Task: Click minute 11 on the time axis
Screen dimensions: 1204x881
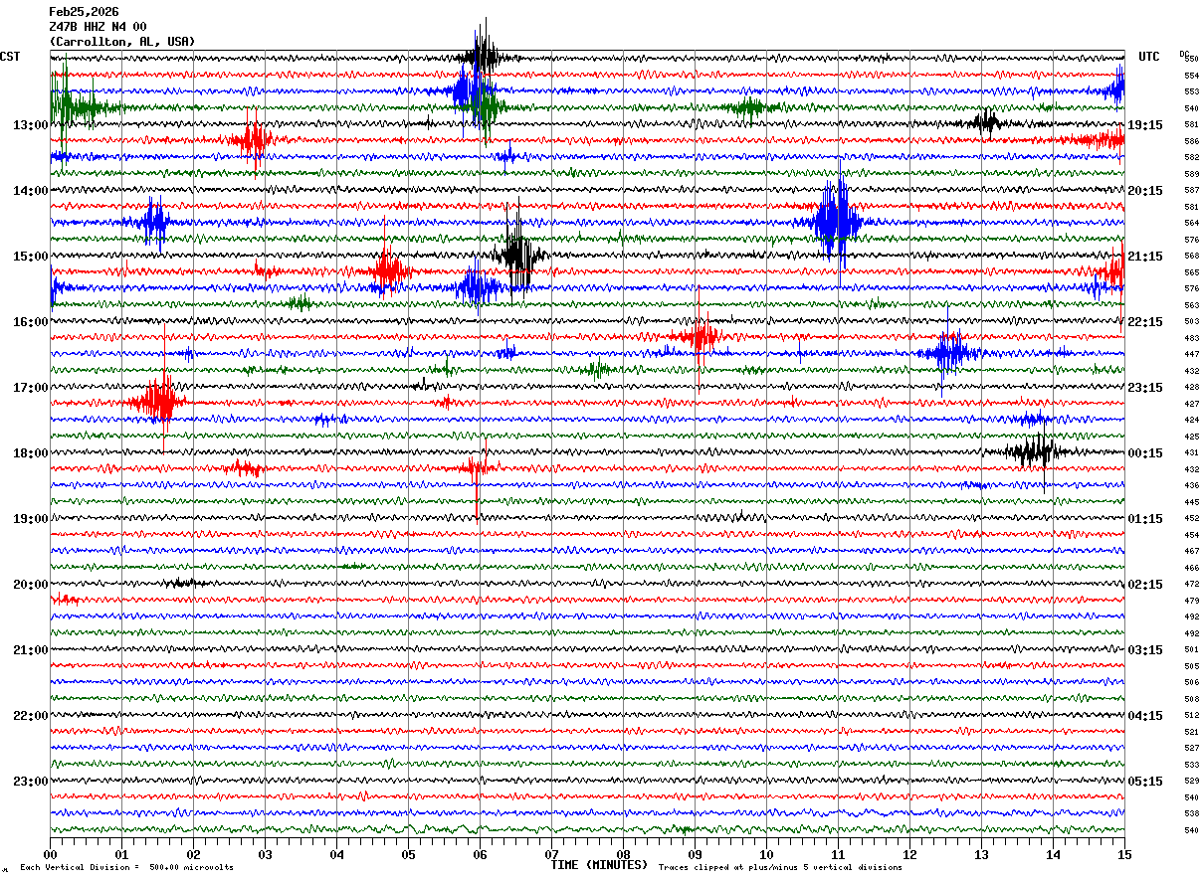Action: pyautogui.click(x=838, y=854)
